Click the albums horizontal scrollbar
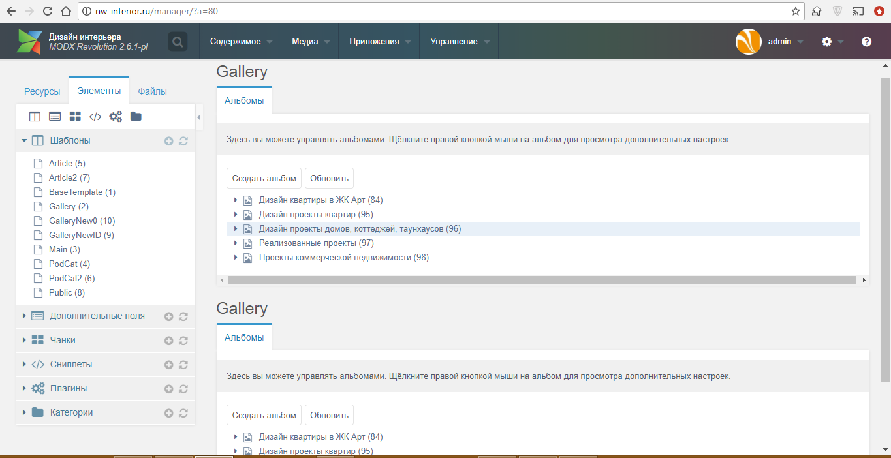The width and height of the screenshot is (891, 458). click(x=542, y=280)
